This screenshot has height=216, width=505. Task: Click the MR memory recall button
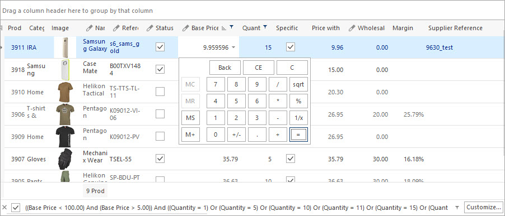tap(190, 101)
